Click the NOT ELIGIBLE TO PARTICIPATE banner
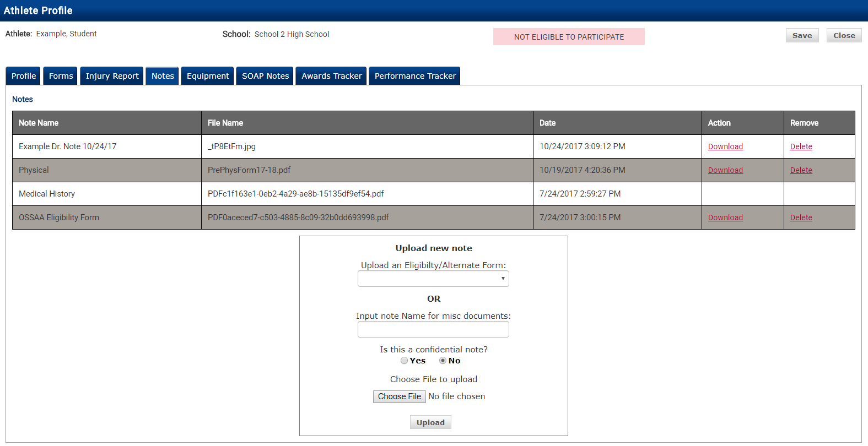This screenshot has width=868, height=446. [569, 37]
